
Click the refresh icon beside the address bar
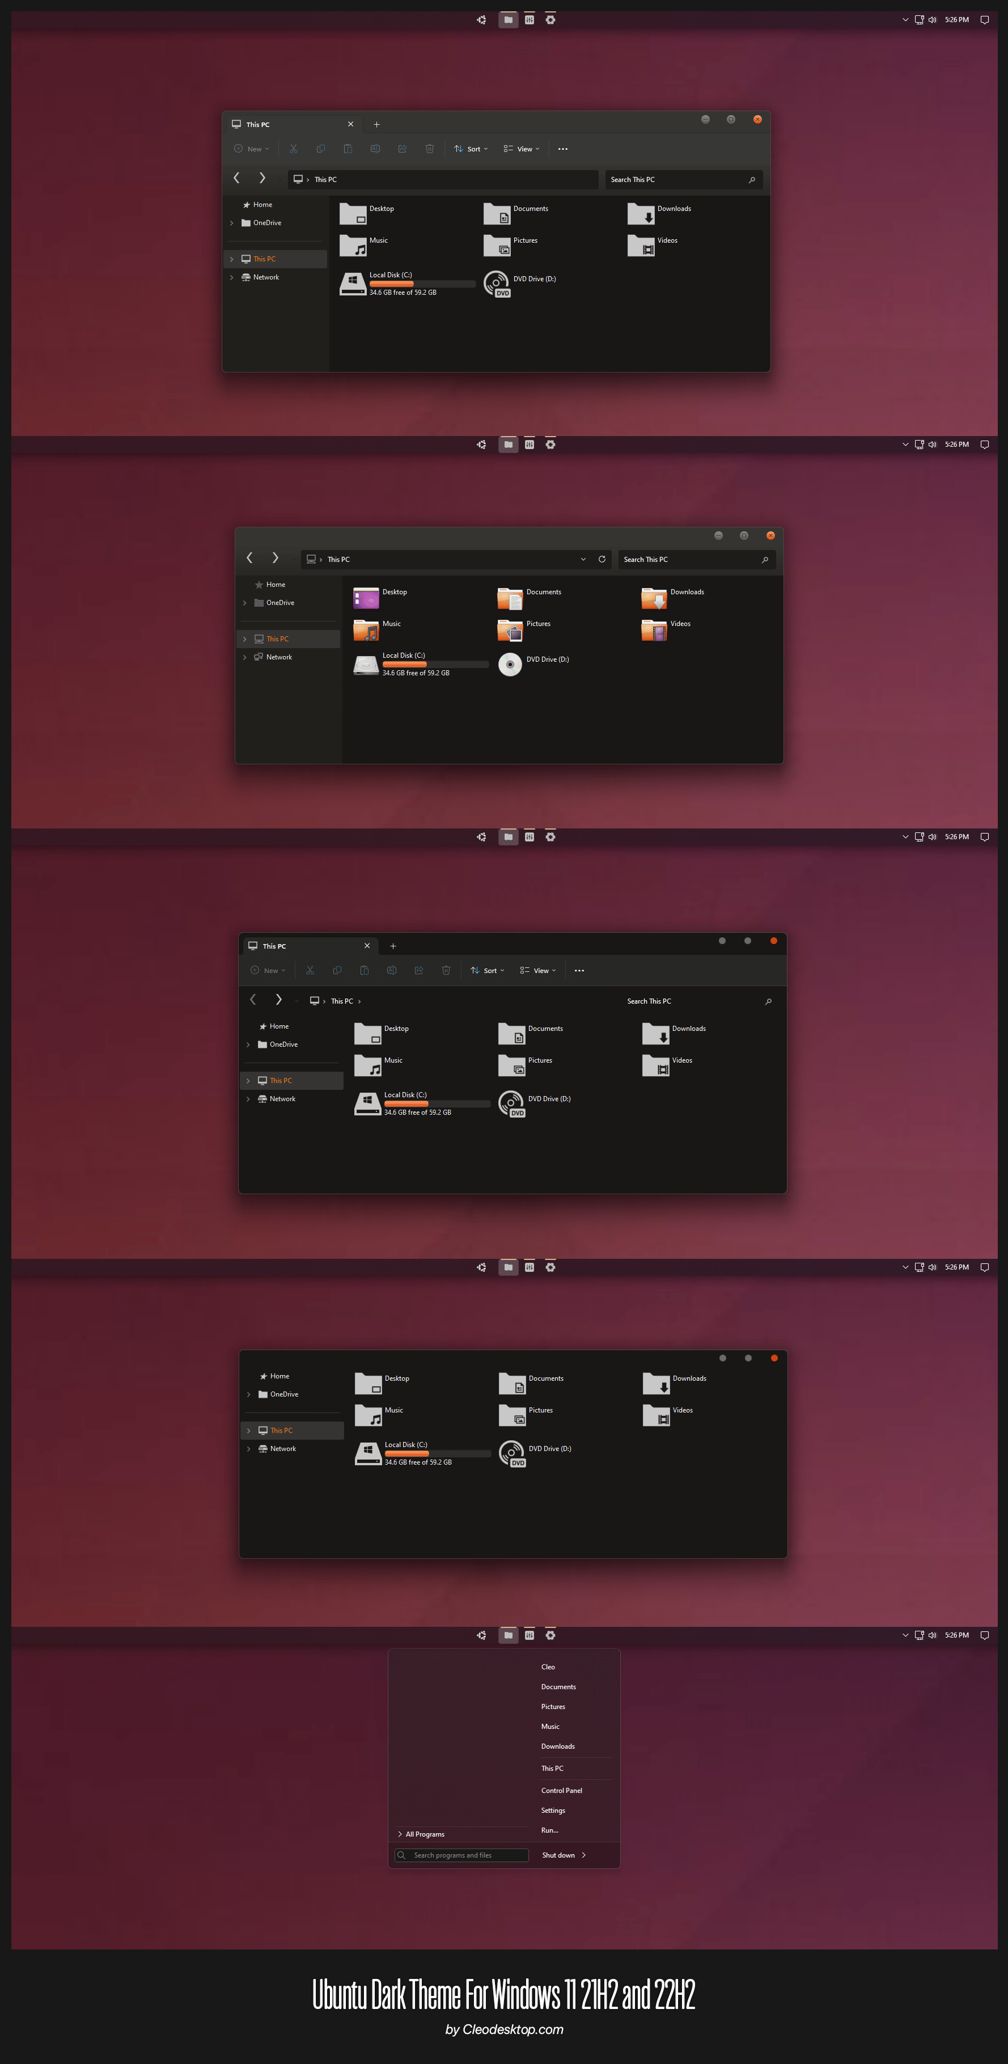[602, 559]
